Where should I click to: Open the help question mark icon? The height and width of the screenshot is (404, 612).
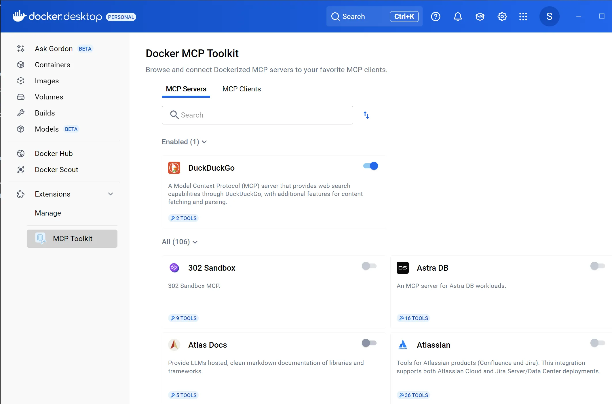(x=436, y=17)
